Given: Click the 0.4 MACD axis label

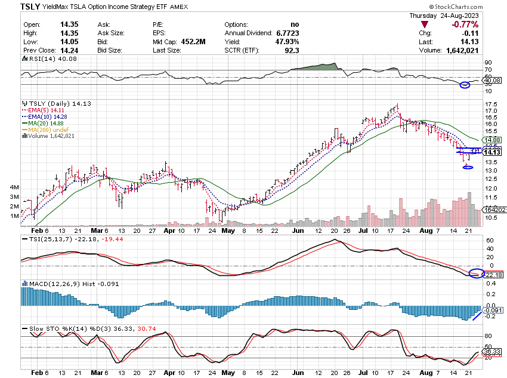Looking at the screenshot, I should tap(491, 284).
